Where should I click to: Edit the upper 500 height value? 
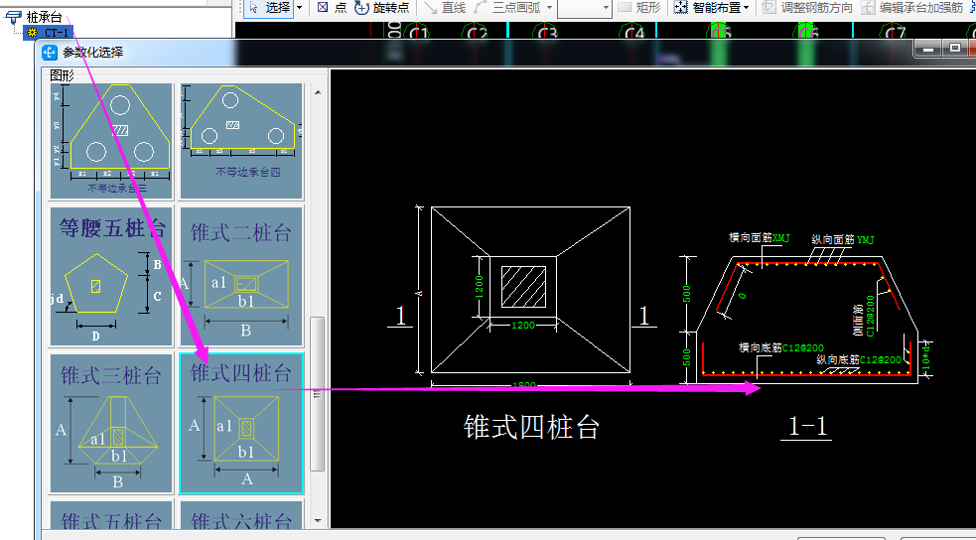687,294
